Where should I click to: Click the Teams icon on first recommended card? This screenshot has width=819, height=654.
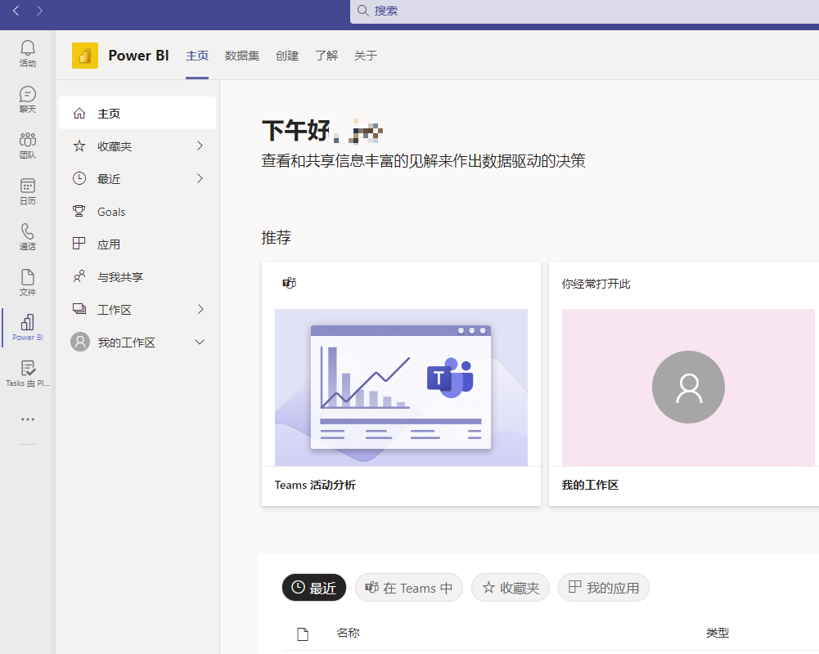(290, 283)
